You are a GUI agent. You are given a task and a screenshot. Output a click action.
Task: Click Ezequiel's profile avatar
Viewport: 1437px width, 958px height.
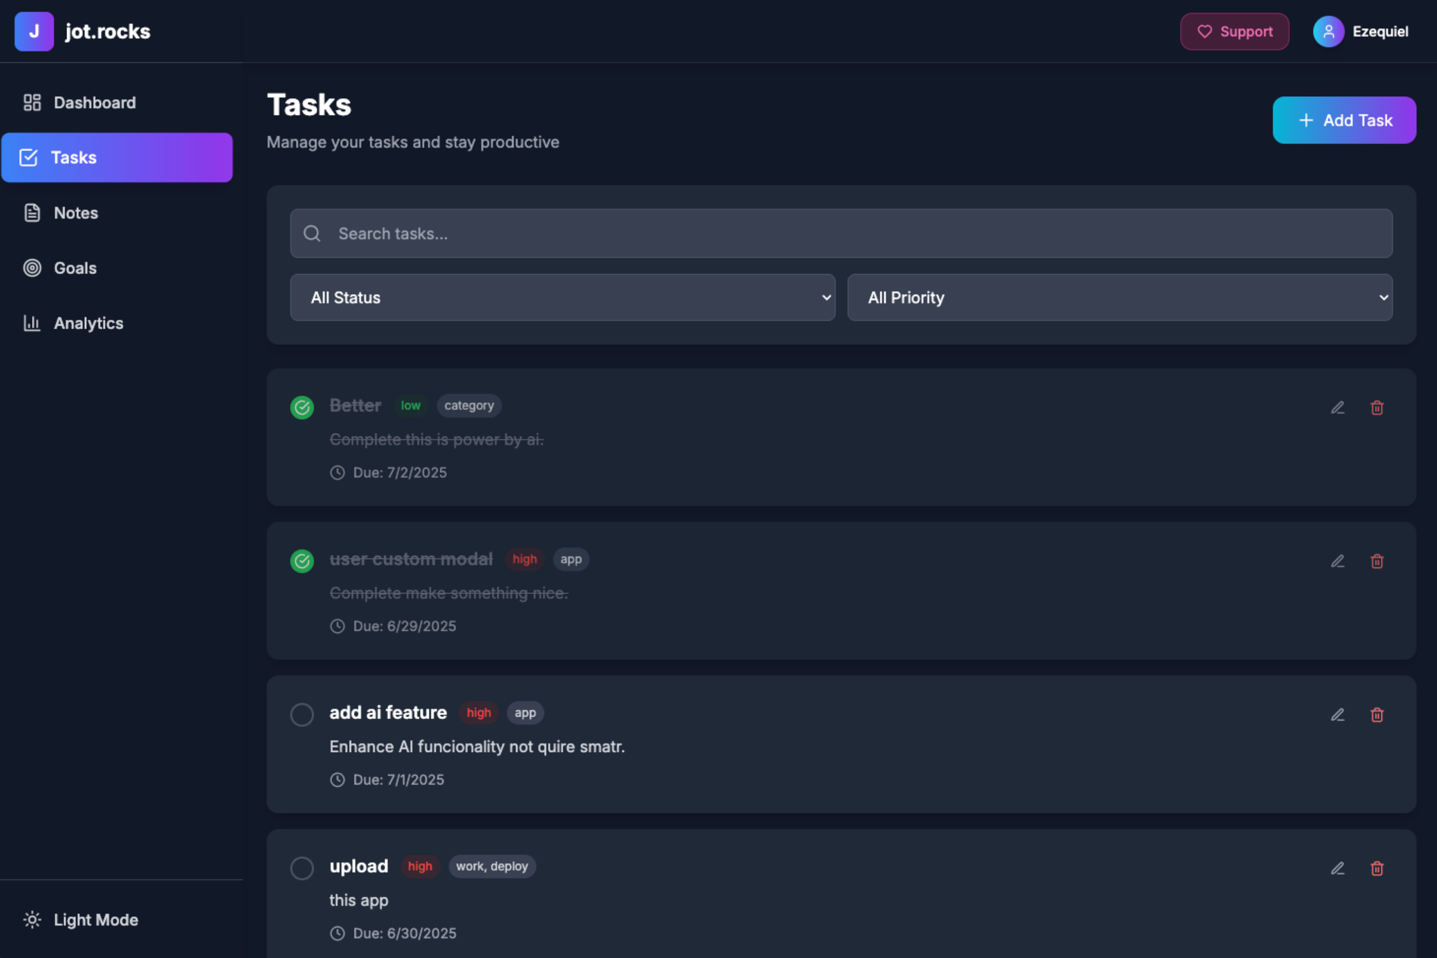1328,31
